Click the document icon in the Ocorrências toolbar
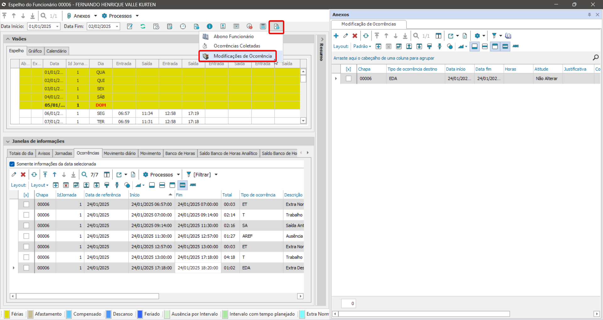Viewport: 603px width, 320px height. point(133,175)
